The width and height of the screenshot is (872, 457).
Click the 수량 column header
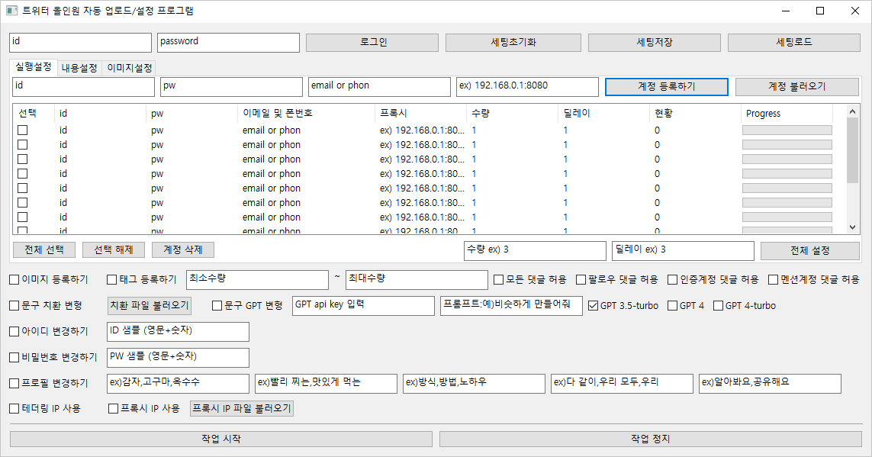[513, 114]
